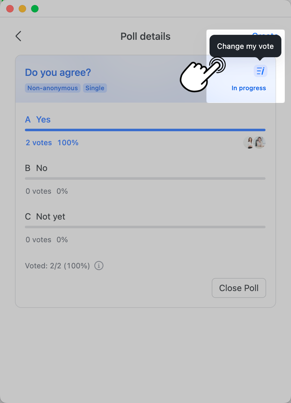
Task: Click the Non-anonymous tag chip
Action: [52, 88]
